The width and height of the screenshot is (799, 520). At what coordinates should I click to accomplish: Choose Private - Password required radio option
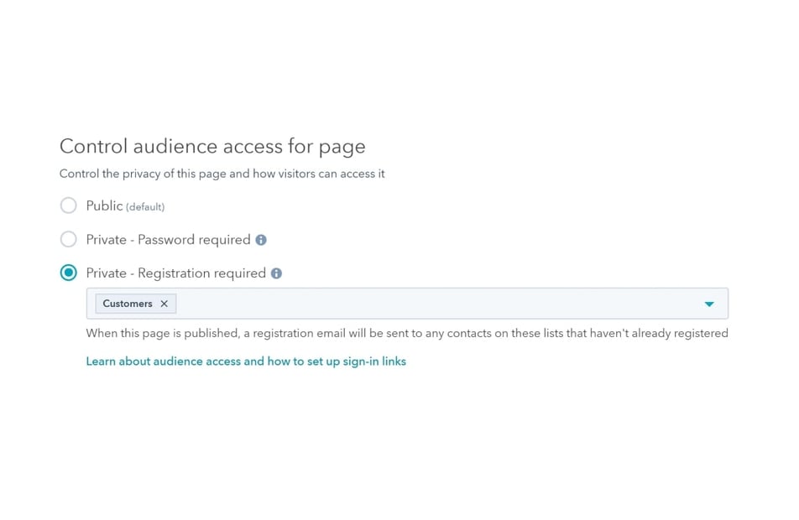(69, 240)
